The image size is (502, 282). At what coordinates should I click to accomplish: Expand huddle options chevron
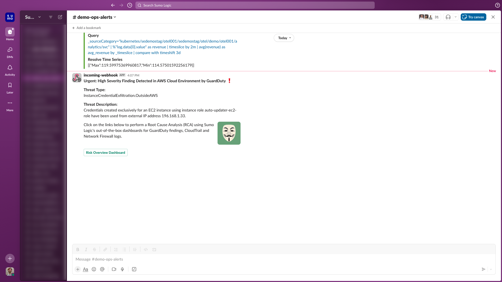455,17
